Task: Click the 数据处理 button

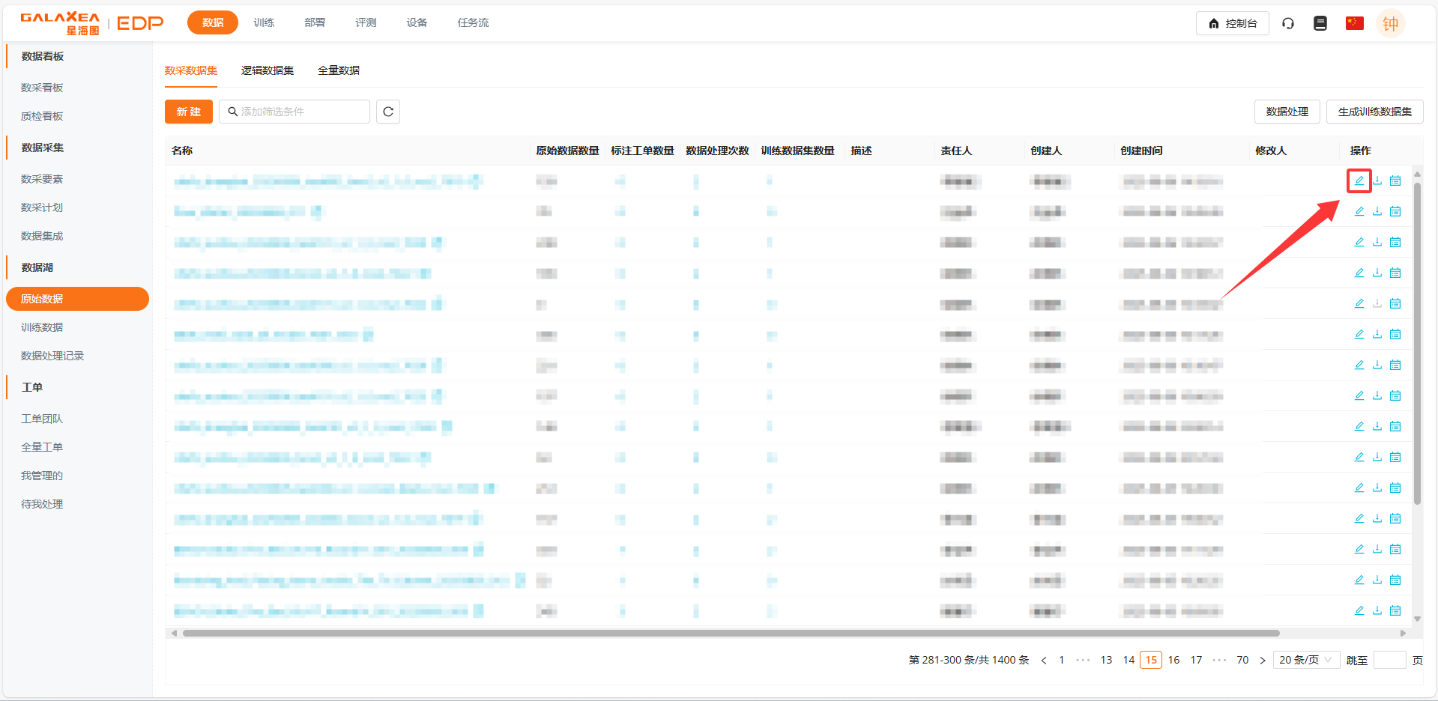Action: 1287,112
